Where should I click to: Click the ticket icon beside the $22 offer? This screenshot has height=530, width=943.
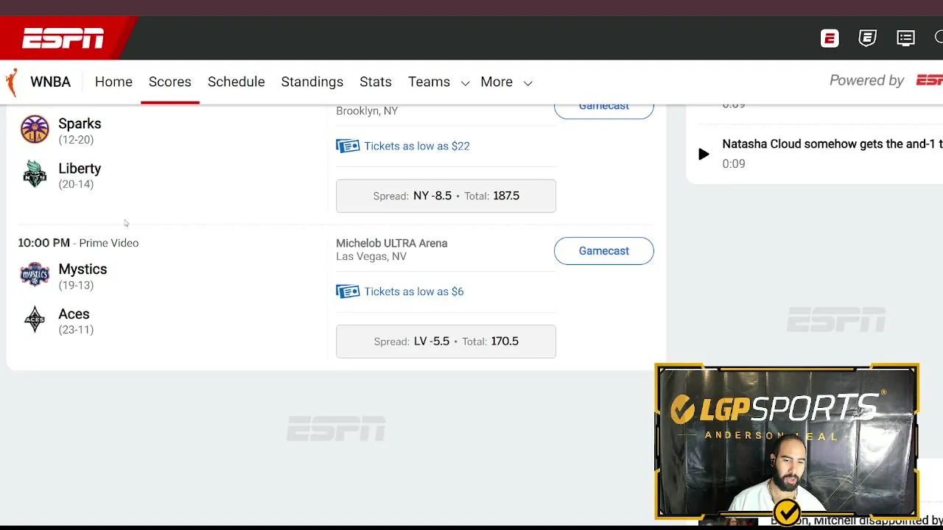(x=348, y=146)
